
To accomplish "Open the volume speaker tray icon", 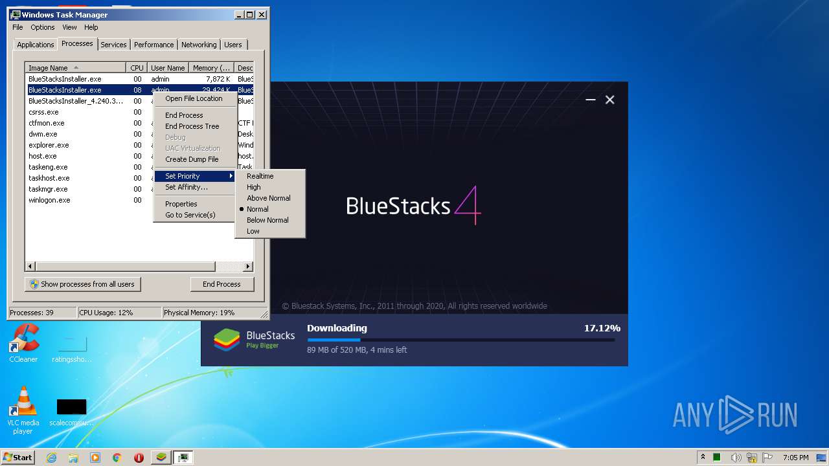I will (x=736, y=458).
